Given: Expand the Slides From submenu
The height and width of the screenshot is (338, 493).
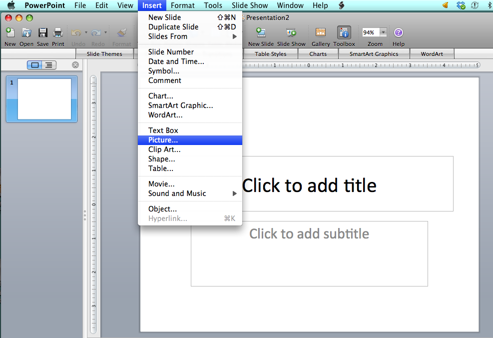Looking at the screenshot, I should pyautogui.click(x=190, y=36).
